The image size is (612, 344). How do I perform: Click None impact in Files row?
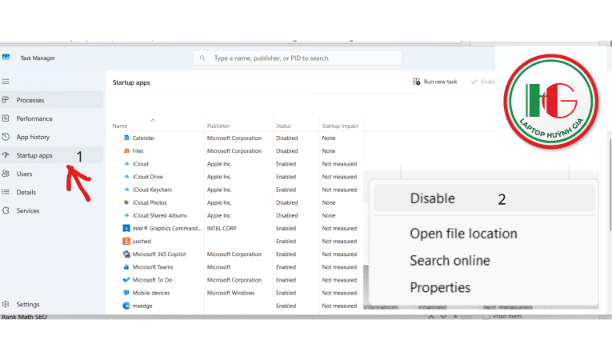[329, 150]
